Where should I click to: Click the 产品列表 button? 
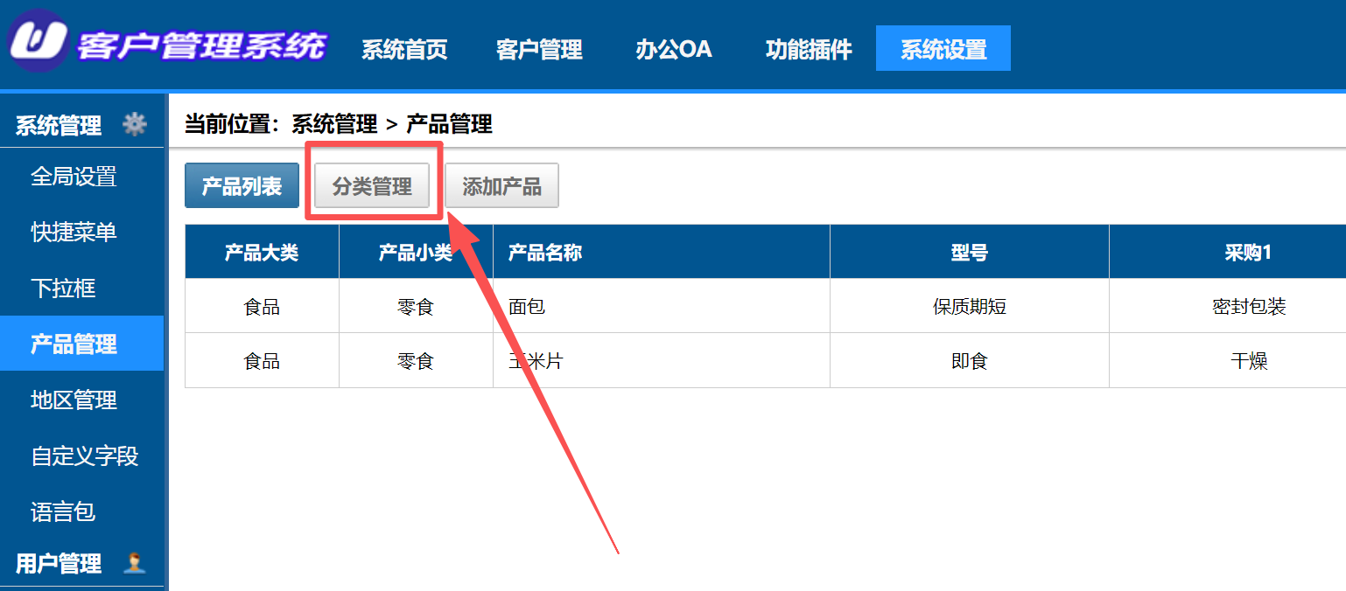click(242, 186)
